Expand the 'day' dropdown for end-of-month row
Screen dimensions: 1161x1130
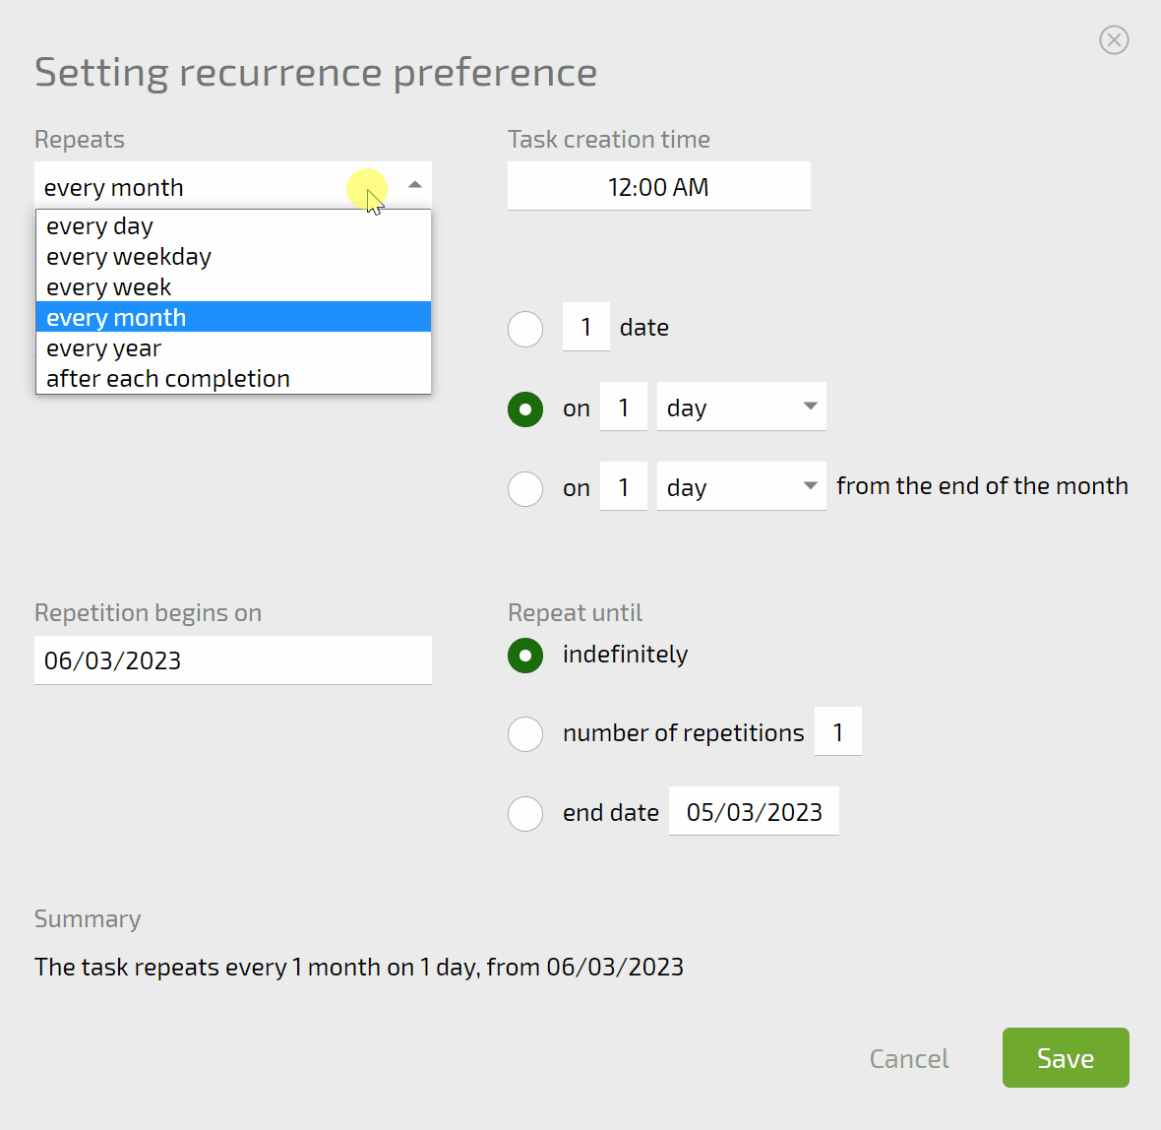click(741, 487)
